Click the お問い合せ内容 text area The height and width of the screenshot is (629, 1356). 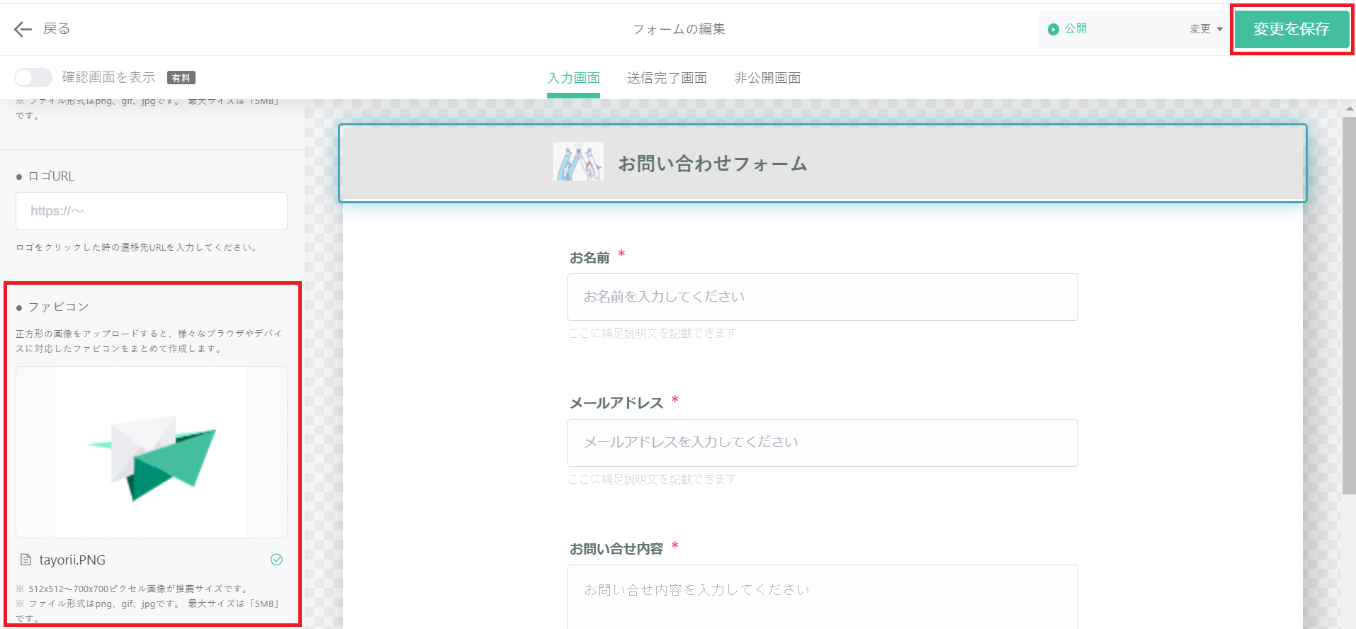(822, 595)
